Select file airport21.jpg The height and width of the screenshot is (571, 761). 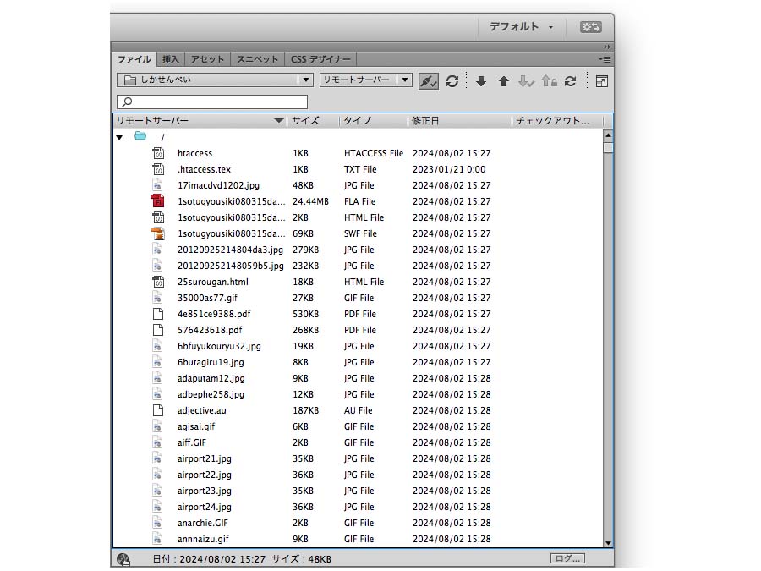tap(205, 458)
